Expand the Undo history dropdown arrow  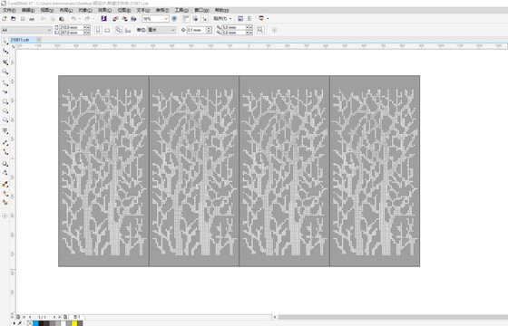(x=80, y=19)
